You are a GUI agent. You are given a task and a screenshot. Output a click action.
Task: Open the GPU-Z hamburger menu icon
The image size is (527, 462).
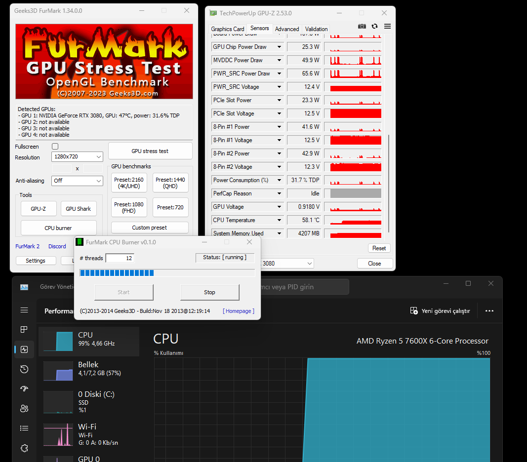click(387, 26)
